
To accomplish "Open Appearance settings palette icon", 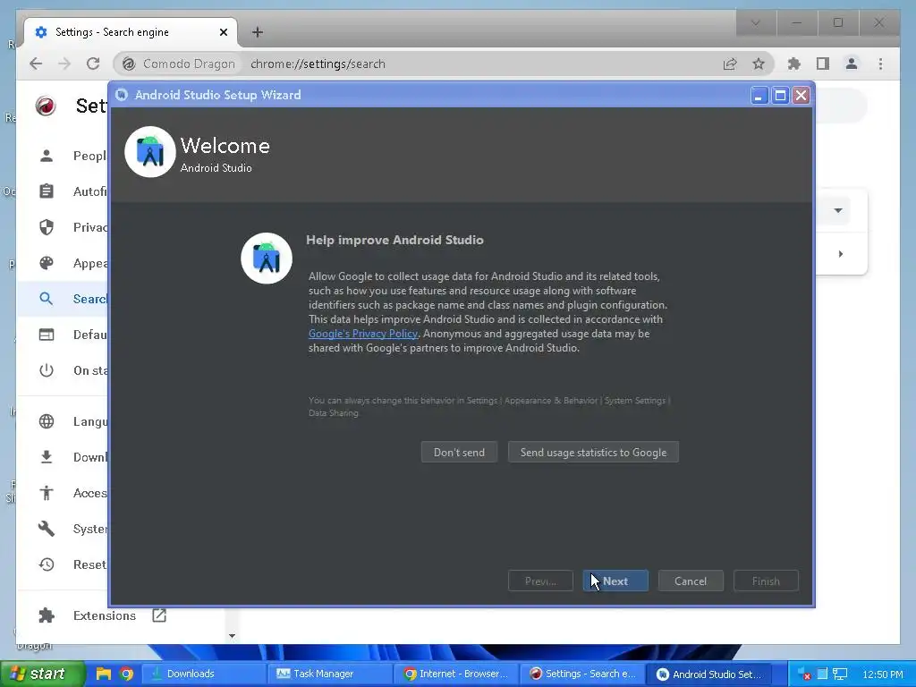I will [x=47, y=263].
